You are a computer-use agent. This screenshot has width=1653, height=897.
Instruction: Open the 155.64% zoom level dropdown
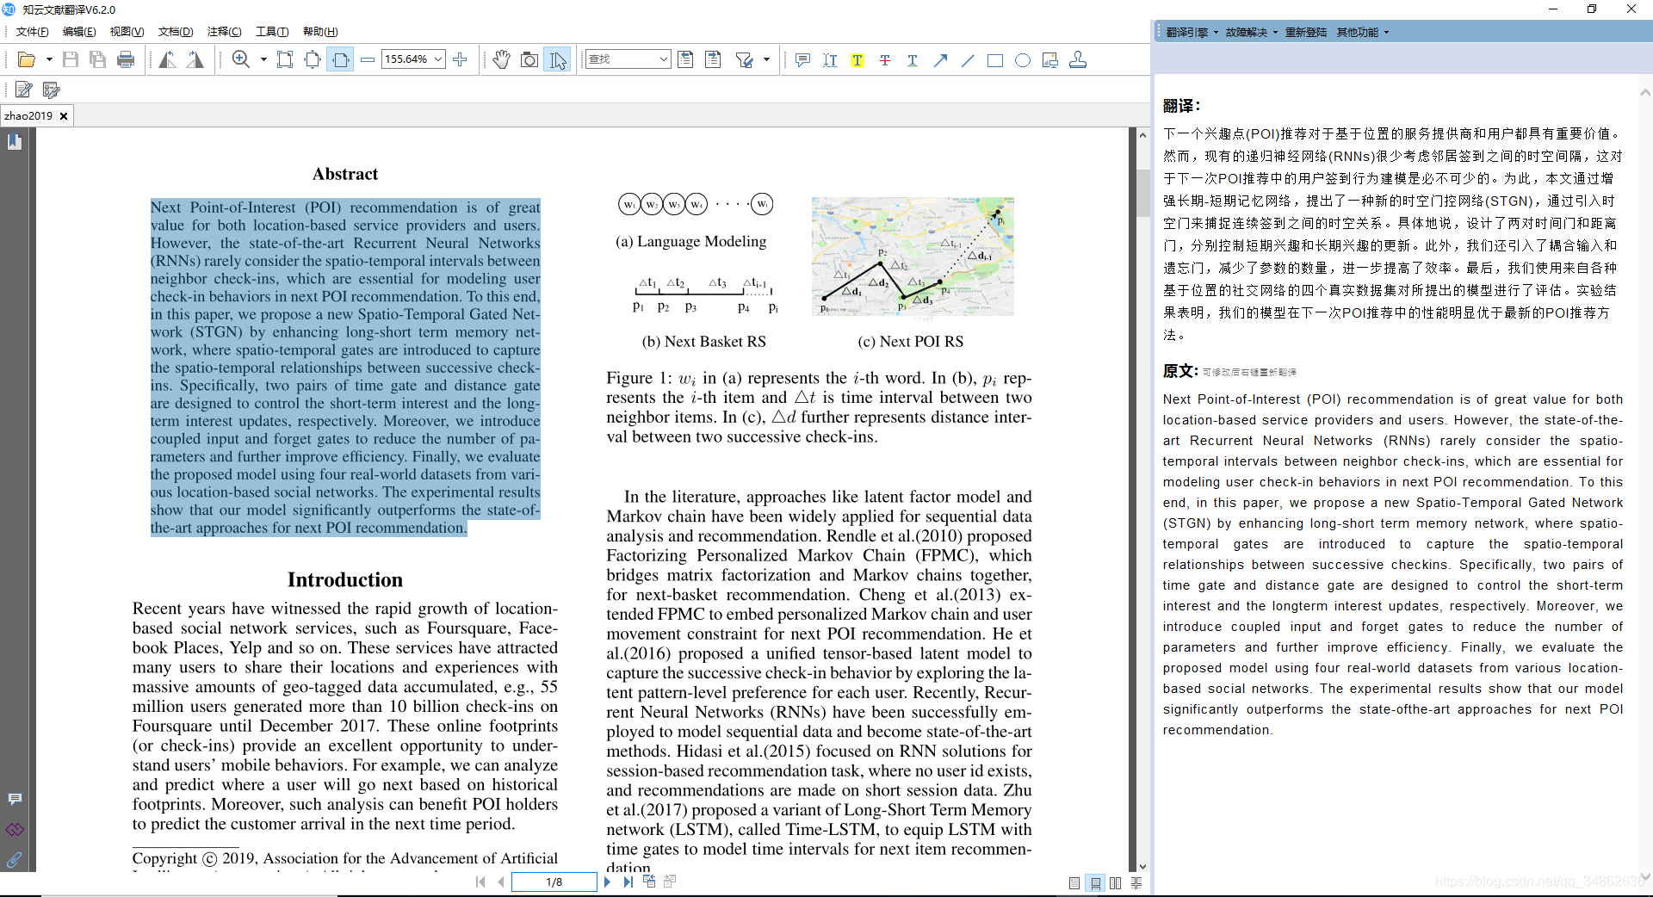pos(439,59)
